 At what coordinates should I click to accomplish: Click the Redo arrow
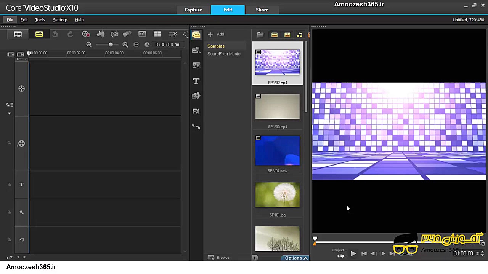click(x=70, y=34)
